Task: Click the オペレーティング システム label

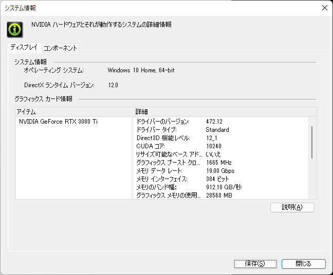Action: coord(54,70)
